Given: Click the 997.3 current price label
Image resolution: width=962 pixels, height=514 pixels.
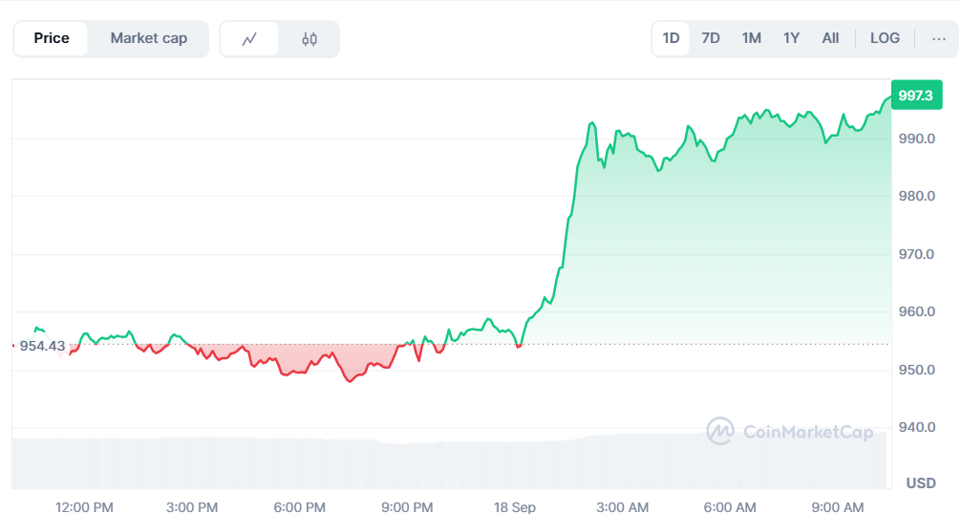Looking at the screenshot, I should tap(915, 96).
